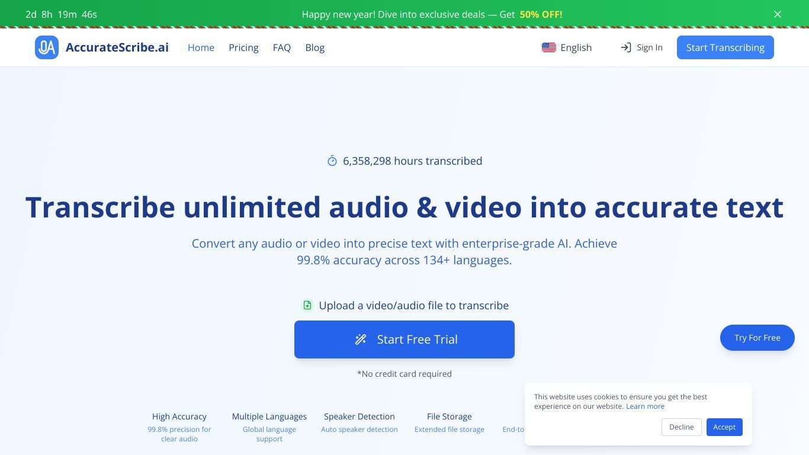The height and width of the screenshot is (455, 809).
Task: Click 'Upload a video/audio file to transcribe' text
Action: tap(414, 305)
